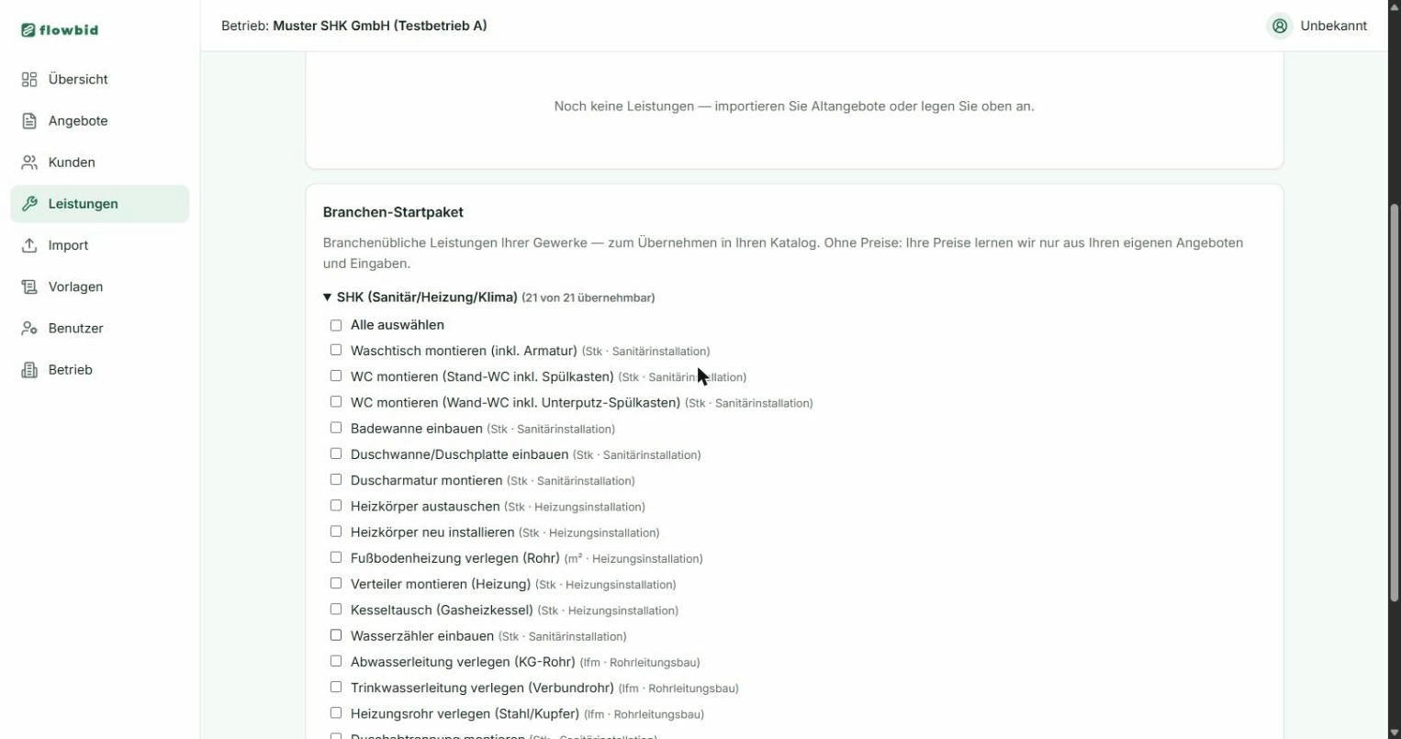1401x739 pixels.
Task: Tick the Alle auswählen checkbox
Action: point(336,325)
